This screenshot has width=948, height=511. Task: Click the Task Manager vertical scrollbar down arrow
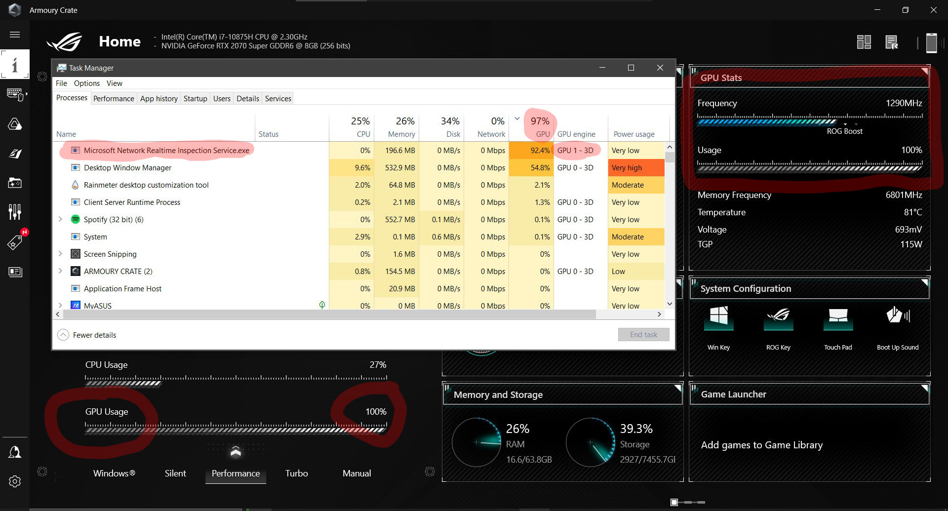pos(670,304)
